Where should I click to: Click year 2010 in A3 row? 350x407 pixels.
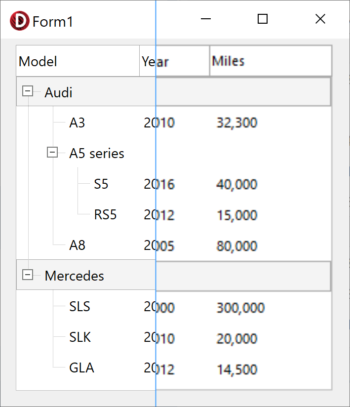tap(159, 122)
